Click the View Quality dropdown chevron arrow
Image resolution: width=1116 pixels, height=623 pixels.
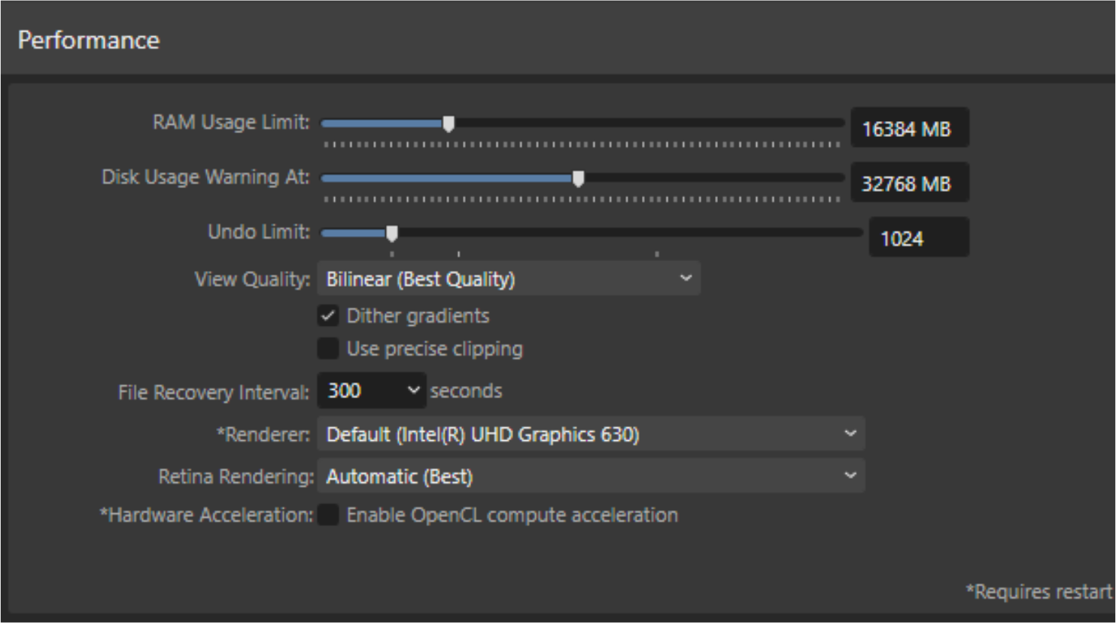[686, 278]
